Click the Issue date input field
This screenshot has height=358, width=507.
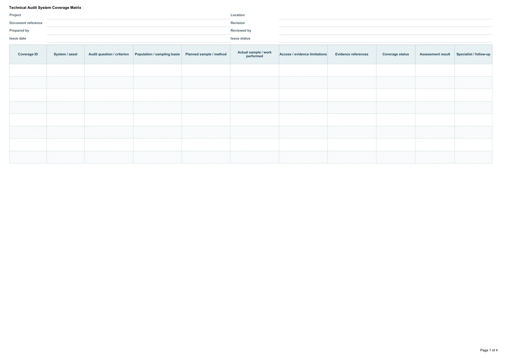(x=138, y=39)
